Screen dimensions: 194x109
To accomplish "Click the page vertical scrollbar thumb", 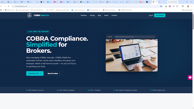I will click(x=193, y=22).
